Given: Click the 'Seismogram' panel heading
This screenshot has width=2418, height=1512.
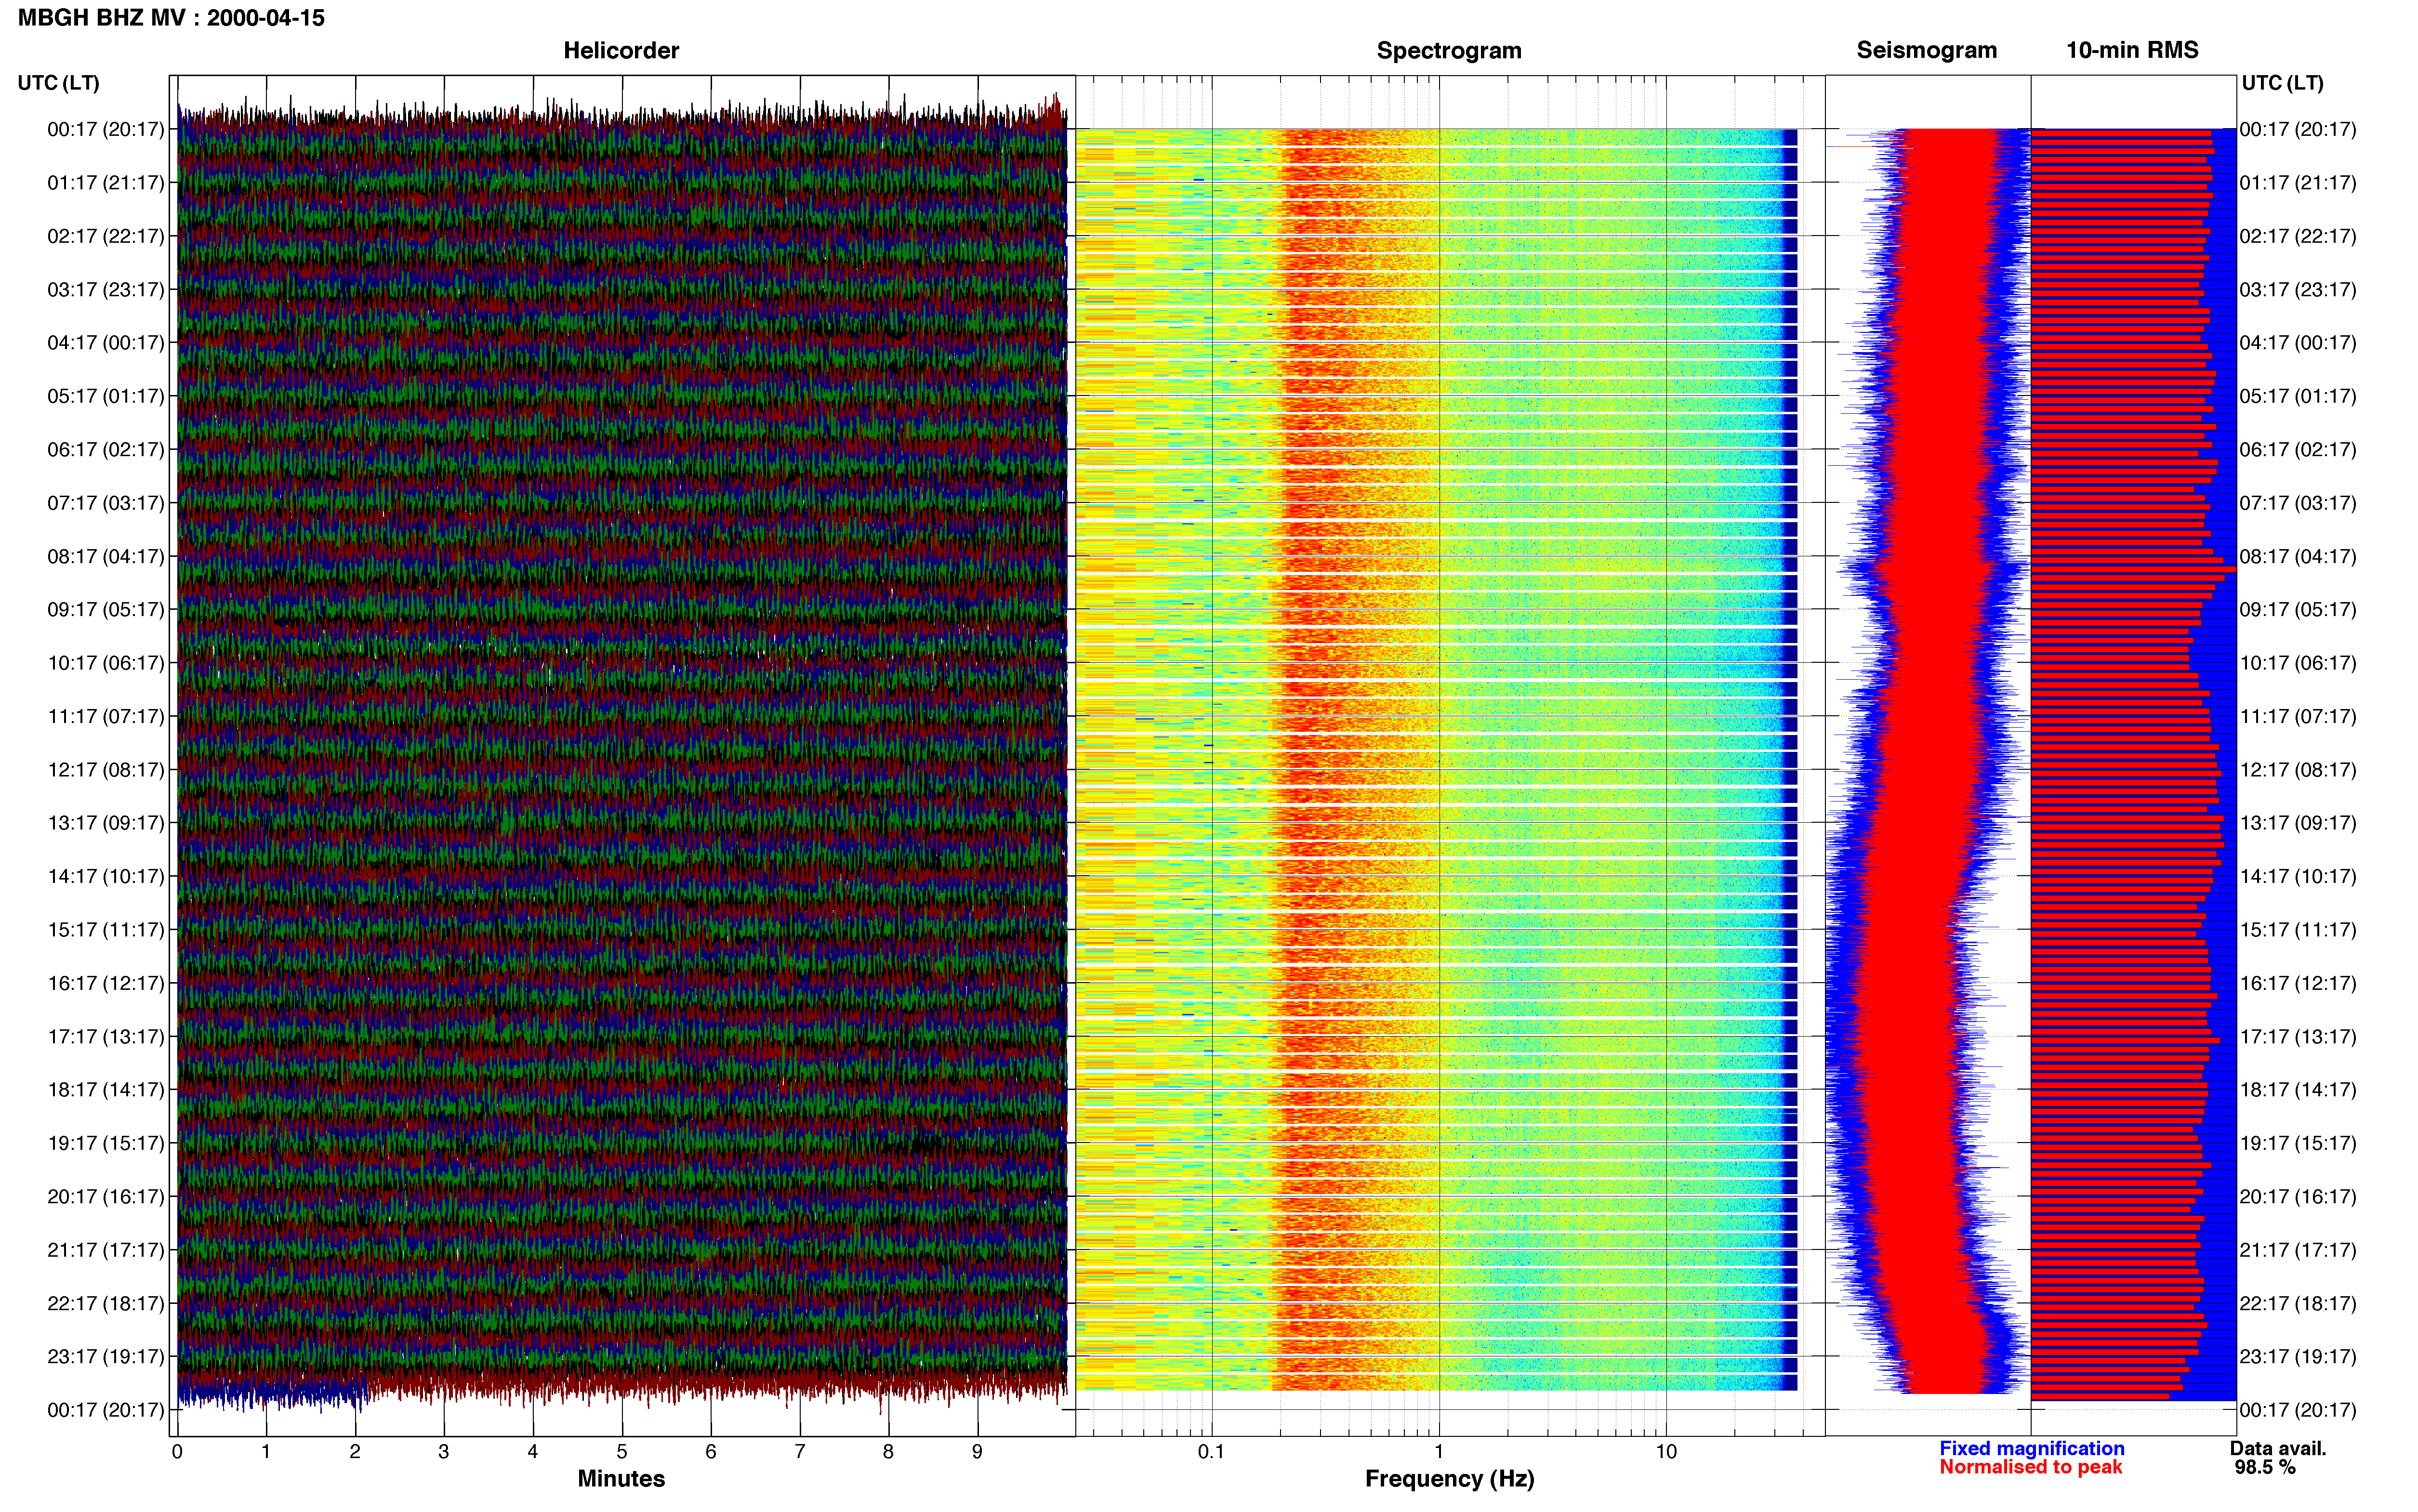Looking at the screenshot, I should coord(1926,50).
